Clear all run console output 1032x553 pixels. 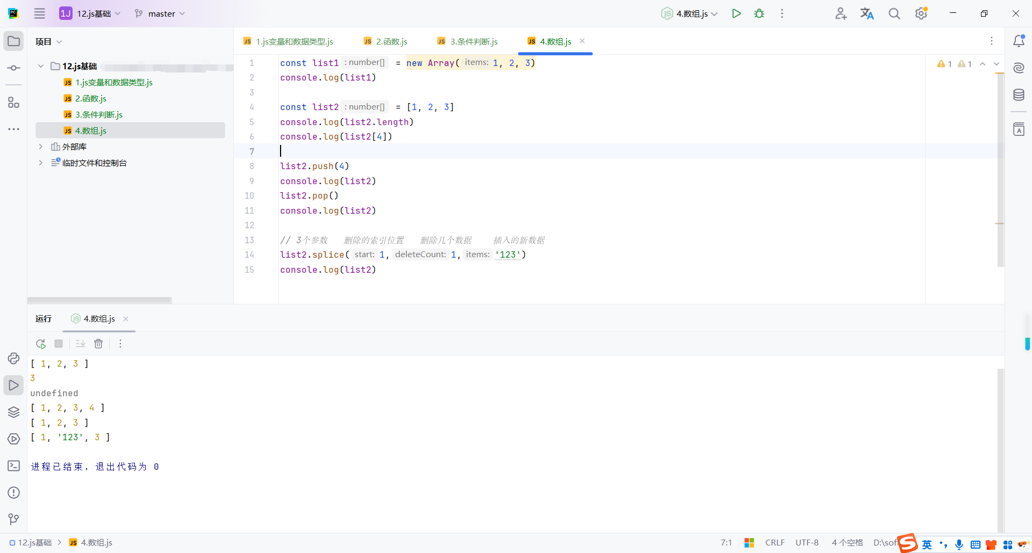click(98, 344)
